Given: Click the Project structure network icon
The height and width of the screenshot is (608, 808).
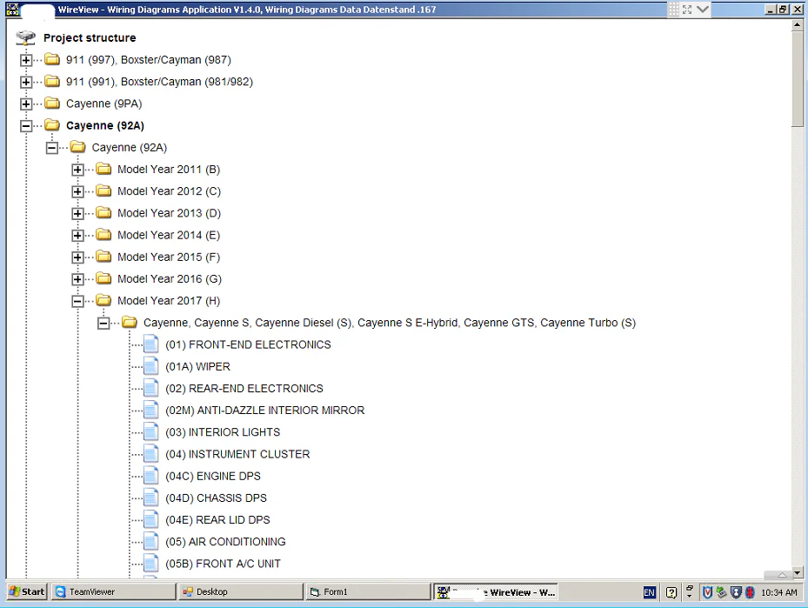Looking at the screenshot, I should point(25,37).
